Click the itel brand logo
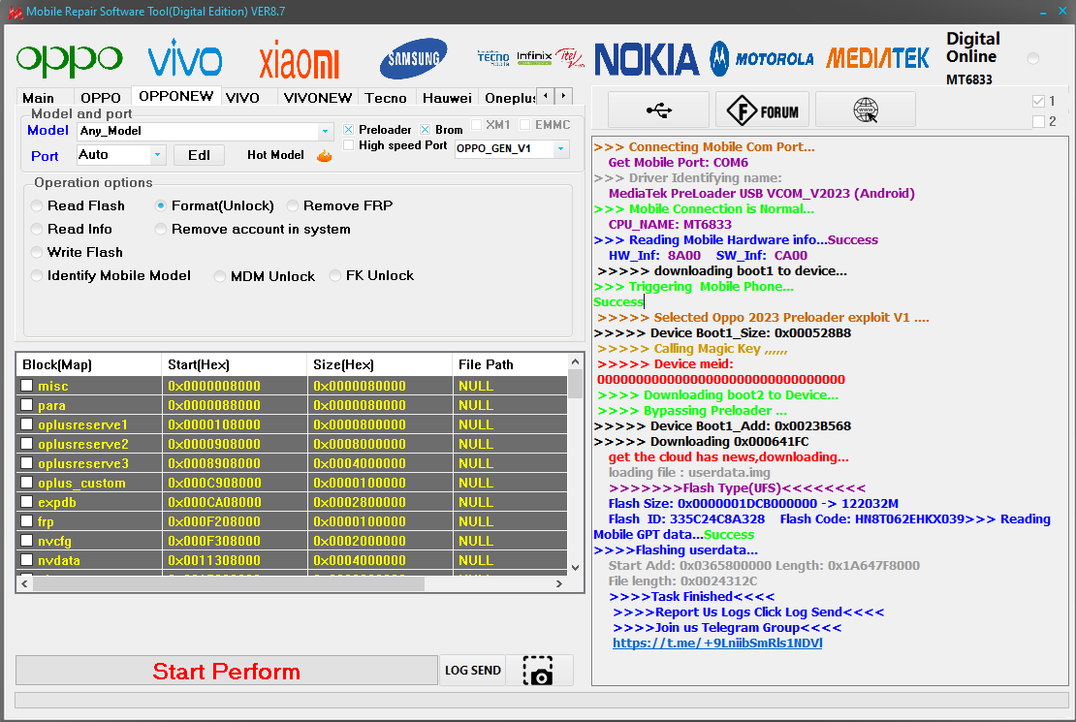The height and width of the screenshot is (722, 1076). [570, 57]
